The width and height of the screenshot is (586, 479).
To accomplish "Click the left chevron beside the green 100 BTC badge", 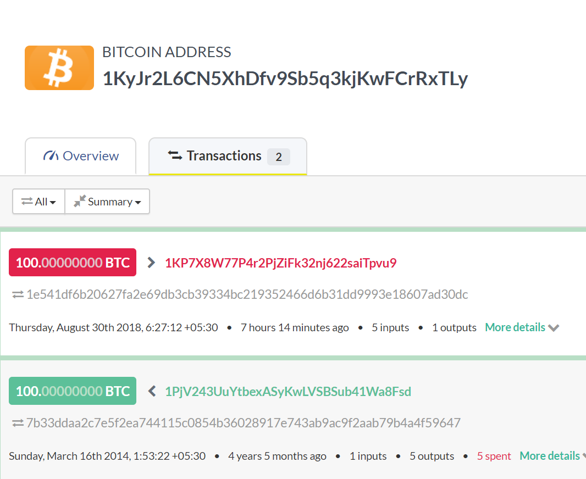I will click(x=152, y=392).
